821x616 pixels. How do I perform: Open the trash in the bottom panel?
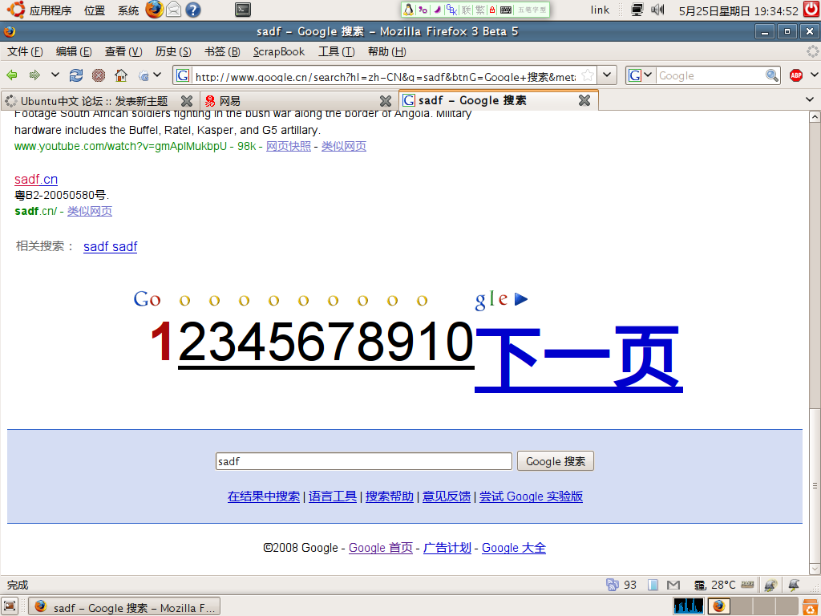[810, 606]
